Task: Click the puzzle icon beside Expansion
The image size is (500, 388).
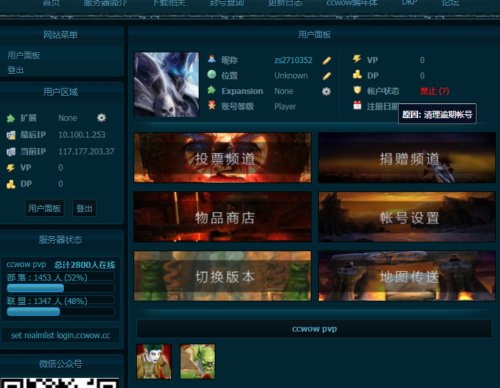Action: pos(211,90)
